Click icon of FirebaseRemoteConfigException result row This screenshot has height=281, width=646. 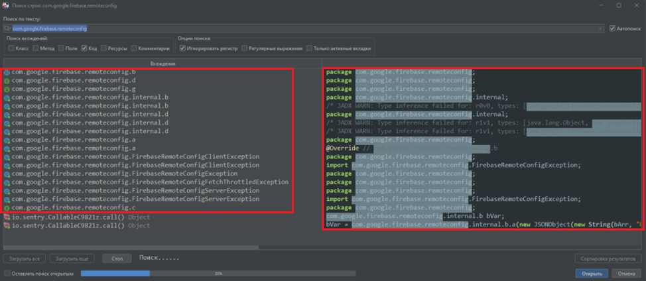7,173
